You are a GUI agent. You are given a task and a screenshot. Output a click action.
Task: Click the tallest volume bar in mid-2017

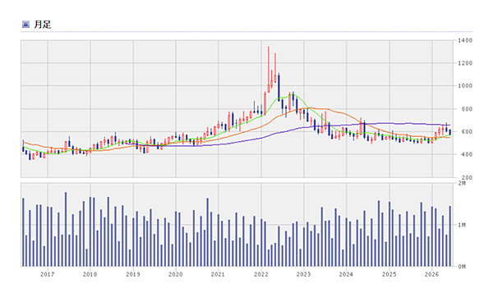66,230
